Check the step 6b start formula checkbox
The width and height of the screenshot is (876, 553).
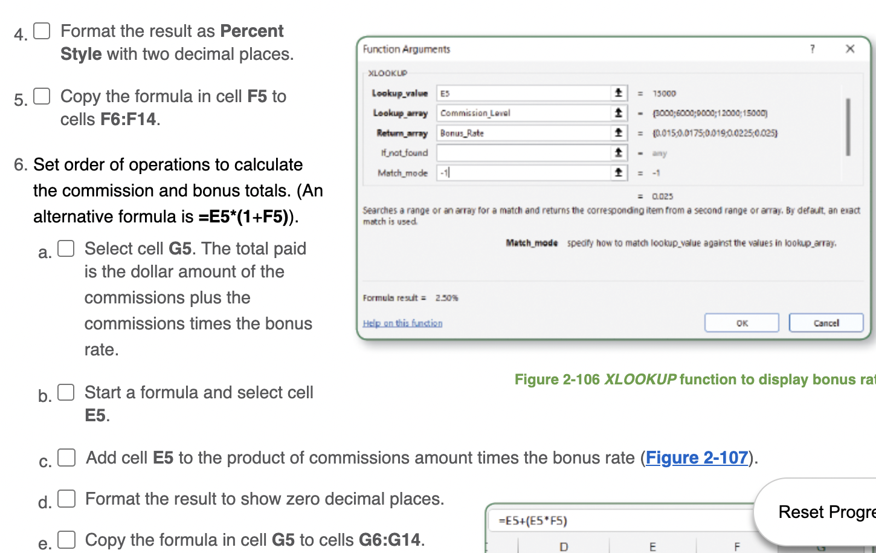click(x=65, y=391)
